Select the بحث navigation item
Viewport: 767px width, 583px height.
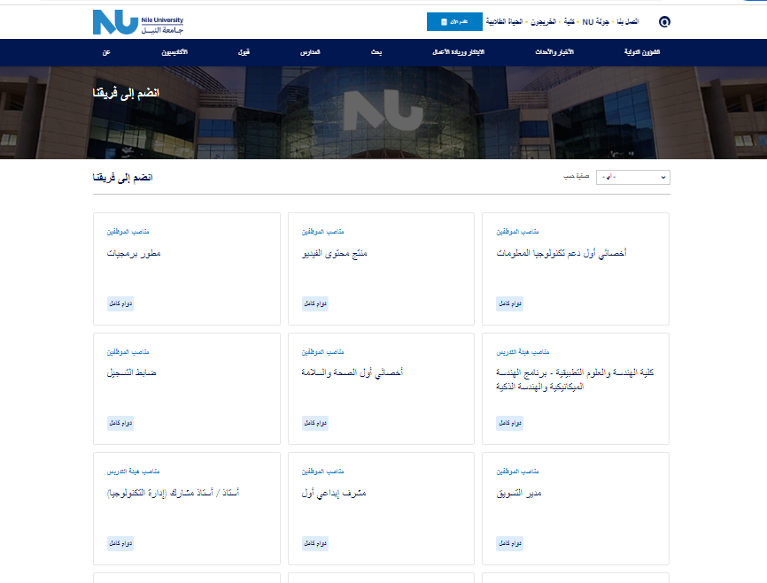tap(376, 53)
